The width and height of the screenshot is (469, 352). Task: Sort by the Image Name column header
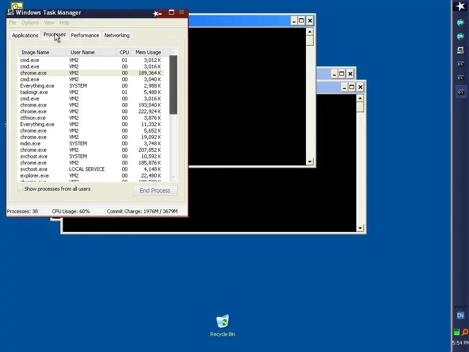click(x=42, y=52)
